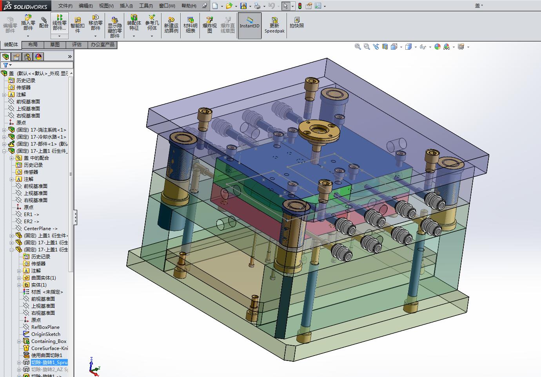The width and height of the screenshot is (541, 377).
Task: Open 材料明细表 (Bill of Materials)
Action: pyautogui.click(x=191, y=25)
